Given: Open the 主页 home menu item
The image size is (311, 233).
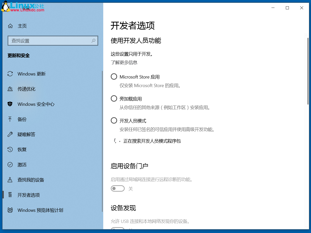Looking at the screenshot, I should tap(53, 26).
